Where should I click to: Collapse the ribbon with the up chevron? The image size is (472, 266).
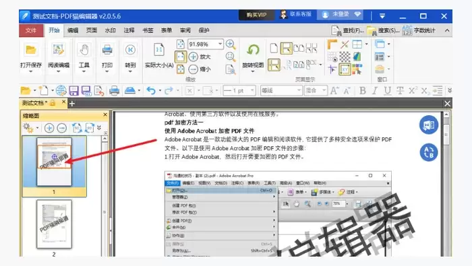pyautogui.click(x=447, y=30)
